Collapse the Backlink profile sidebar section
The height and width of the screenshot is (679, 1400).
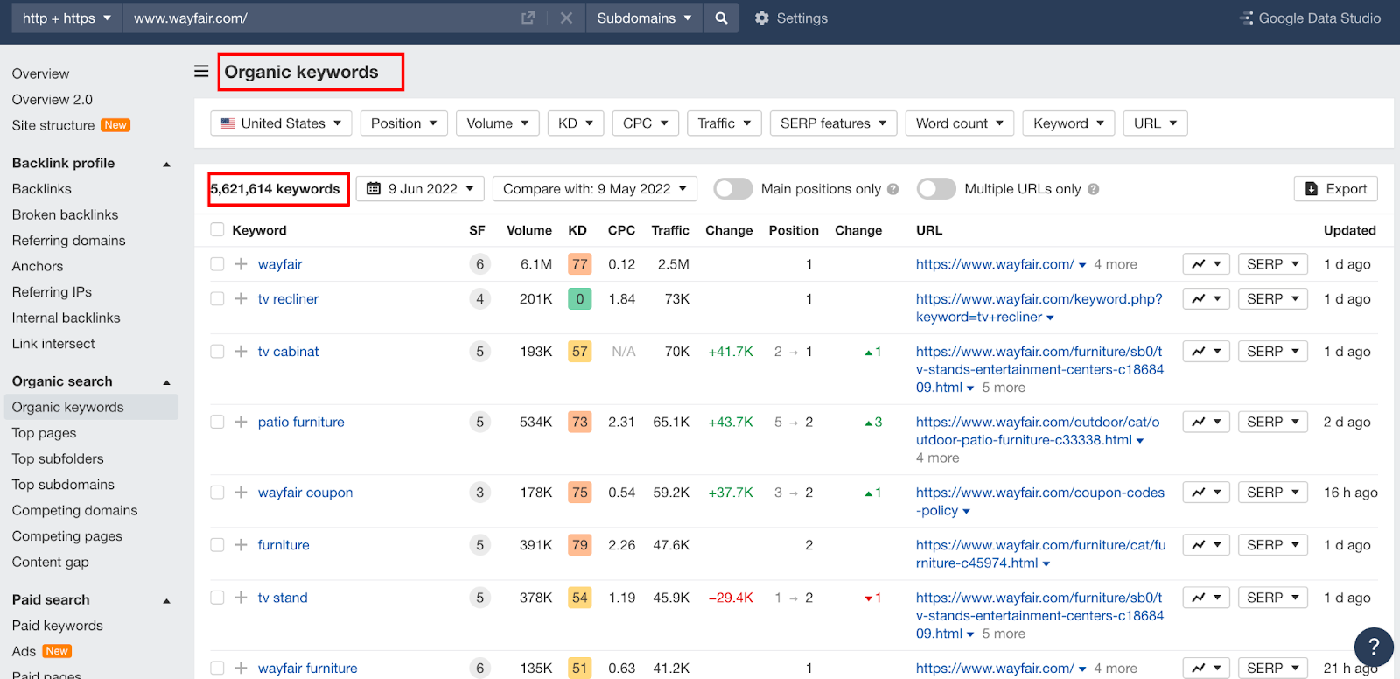point(166,164)
